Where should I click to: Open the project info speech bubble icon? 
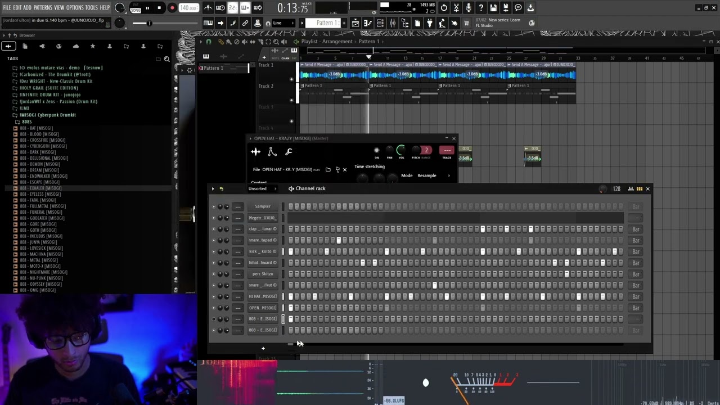518,8
